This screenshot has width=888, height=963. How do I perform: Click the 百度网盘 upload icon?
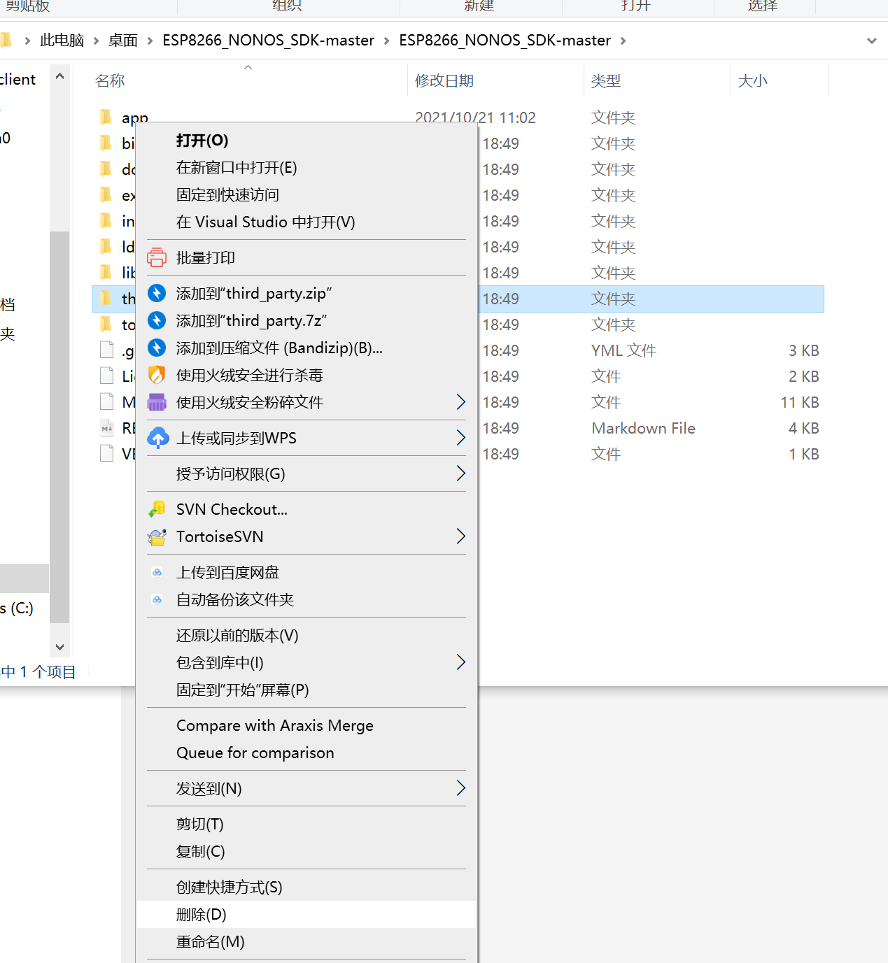click(156, 571)
